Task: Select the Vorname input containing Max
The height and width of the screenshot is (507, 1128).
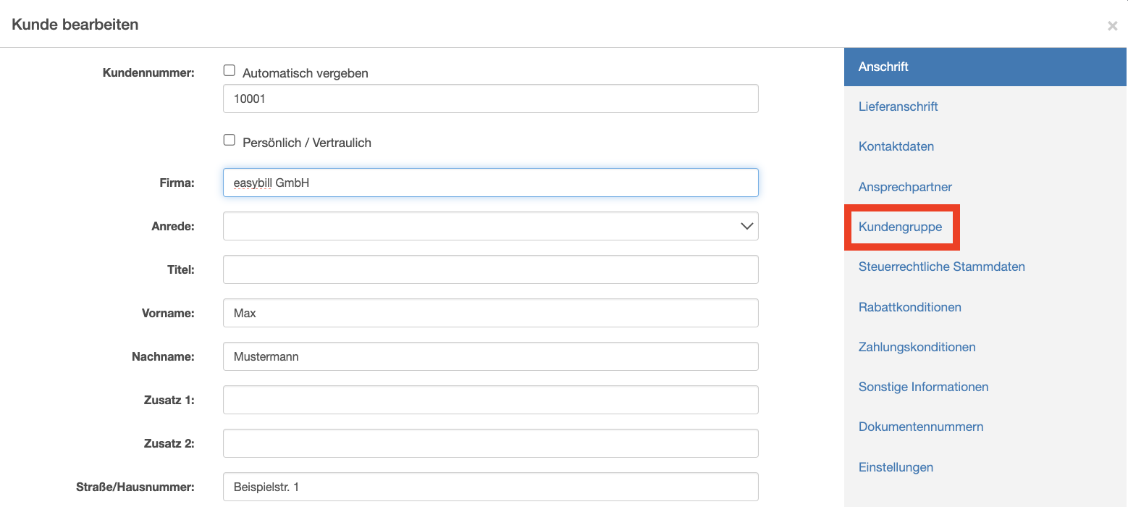Action: (x=490, y=313)
